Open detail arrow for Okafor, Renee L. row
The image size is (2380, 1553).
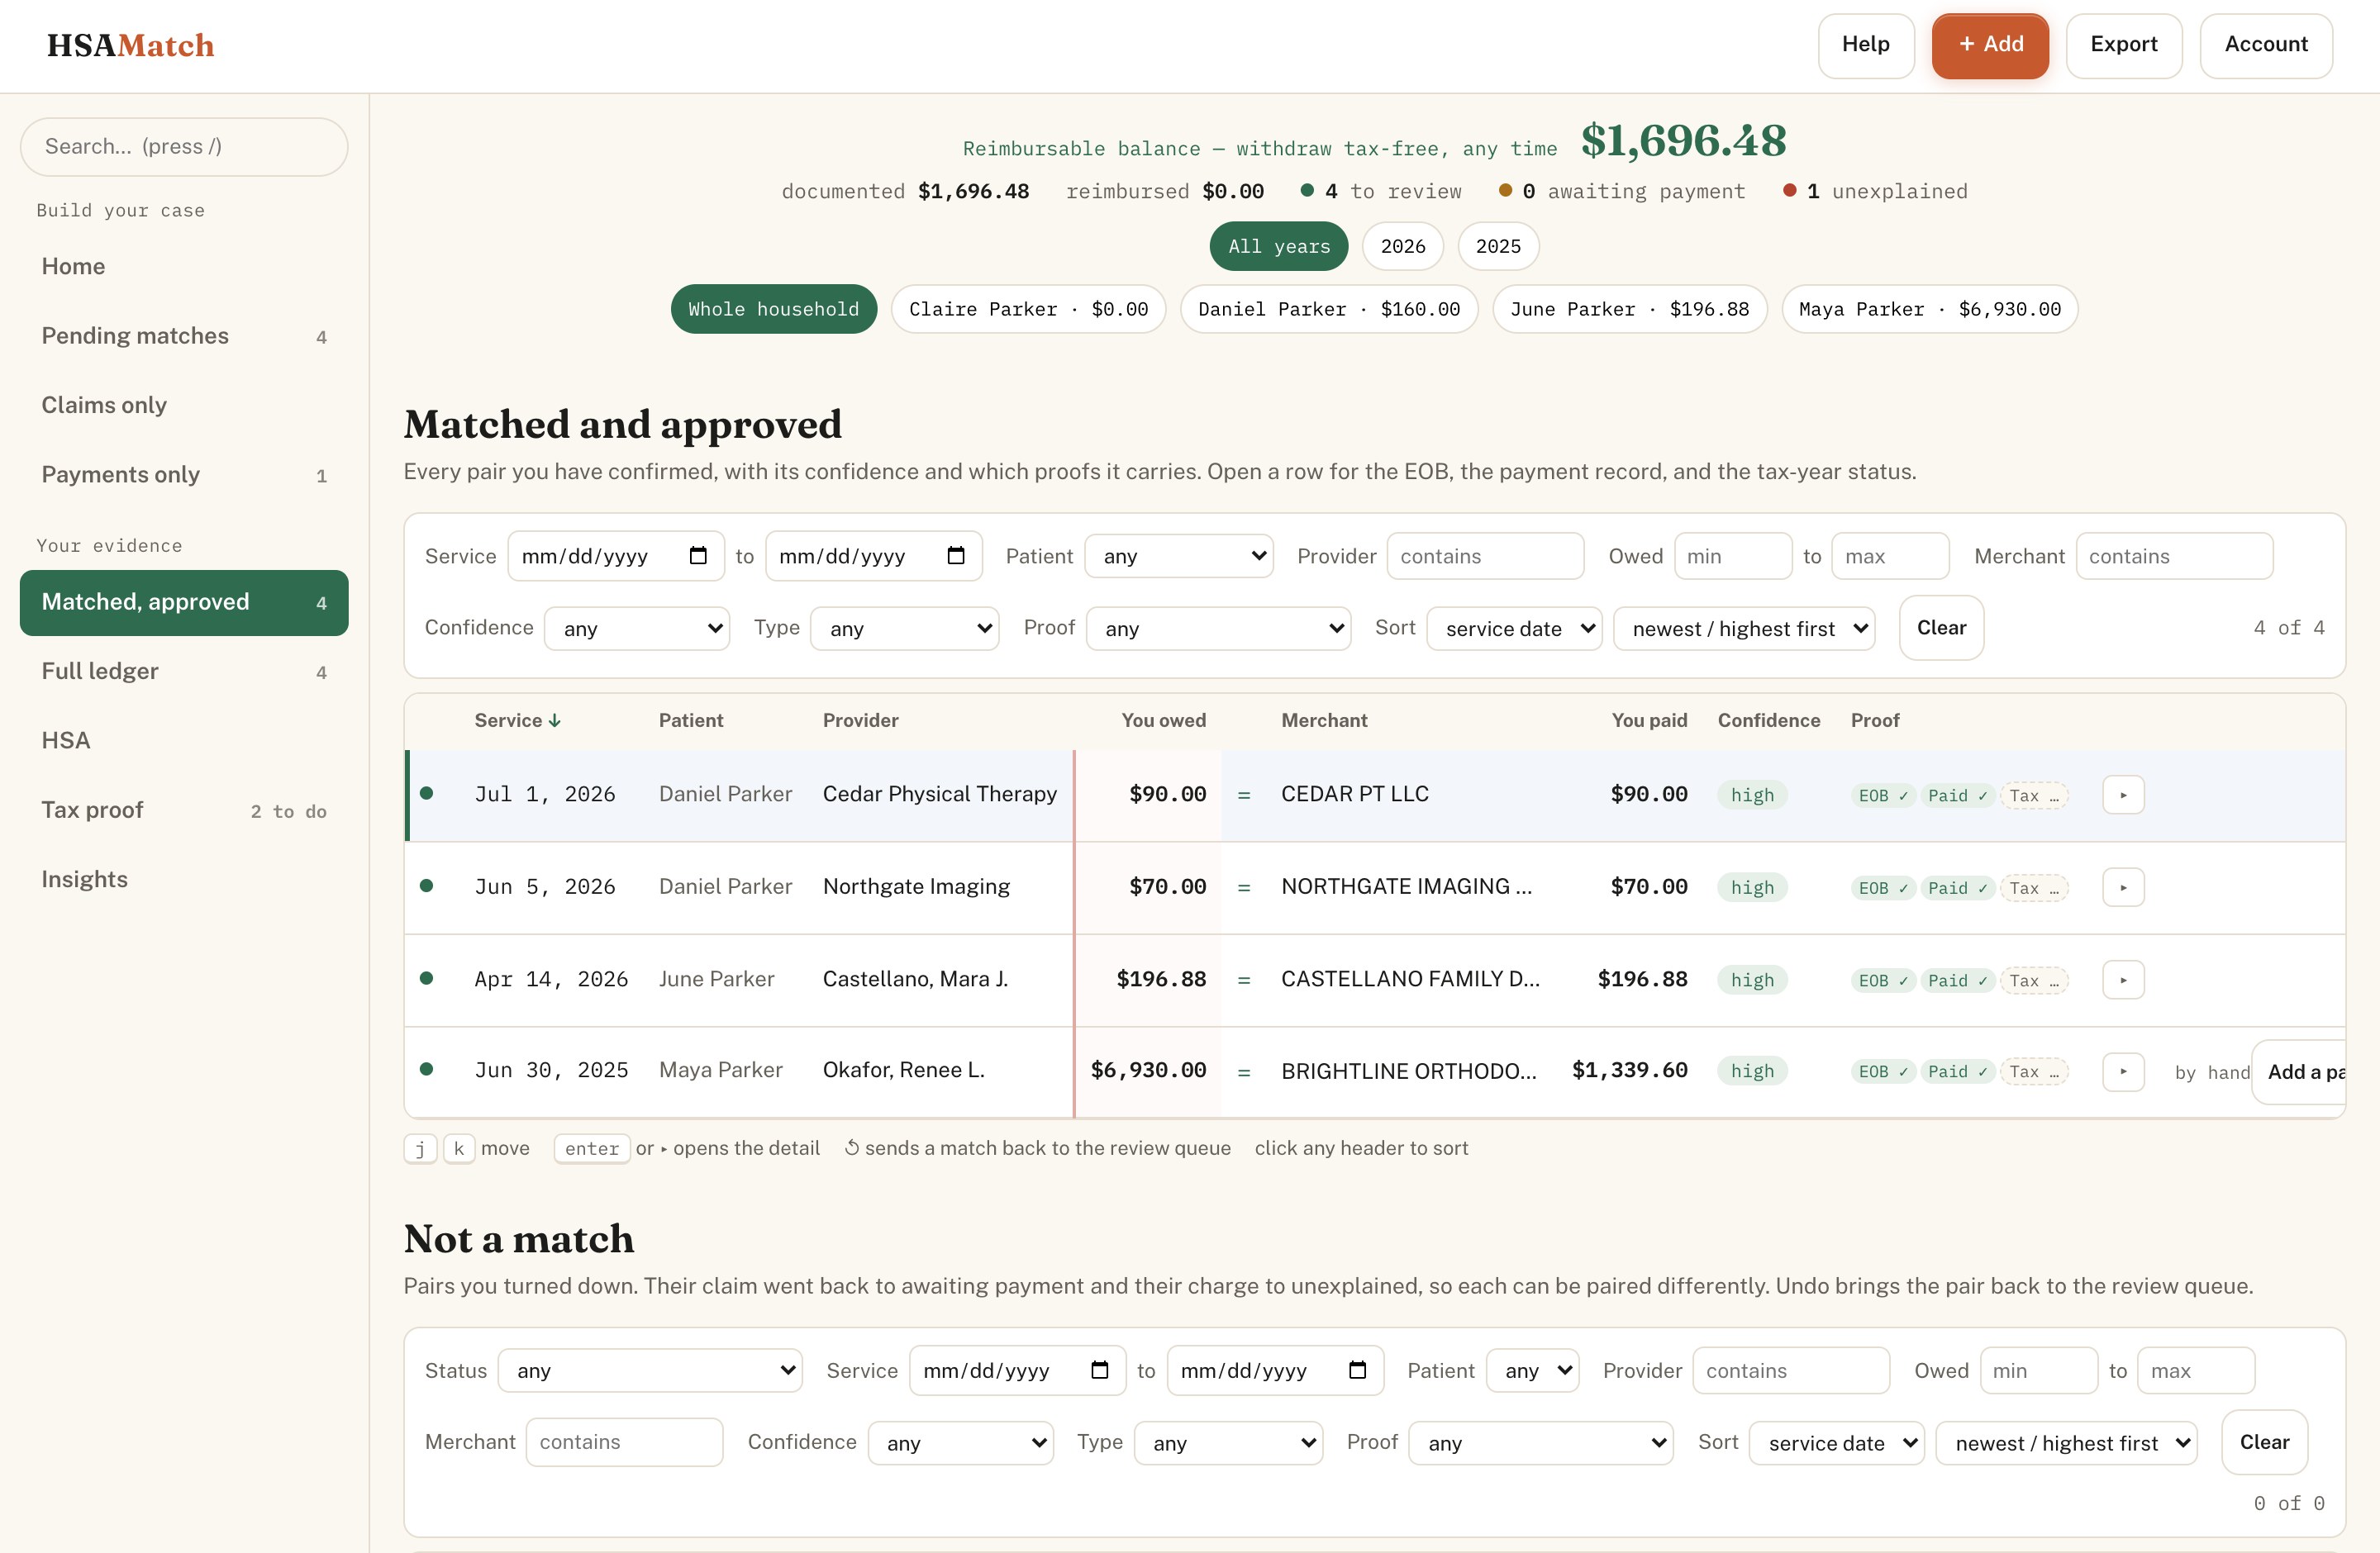click(2123, 1071)
